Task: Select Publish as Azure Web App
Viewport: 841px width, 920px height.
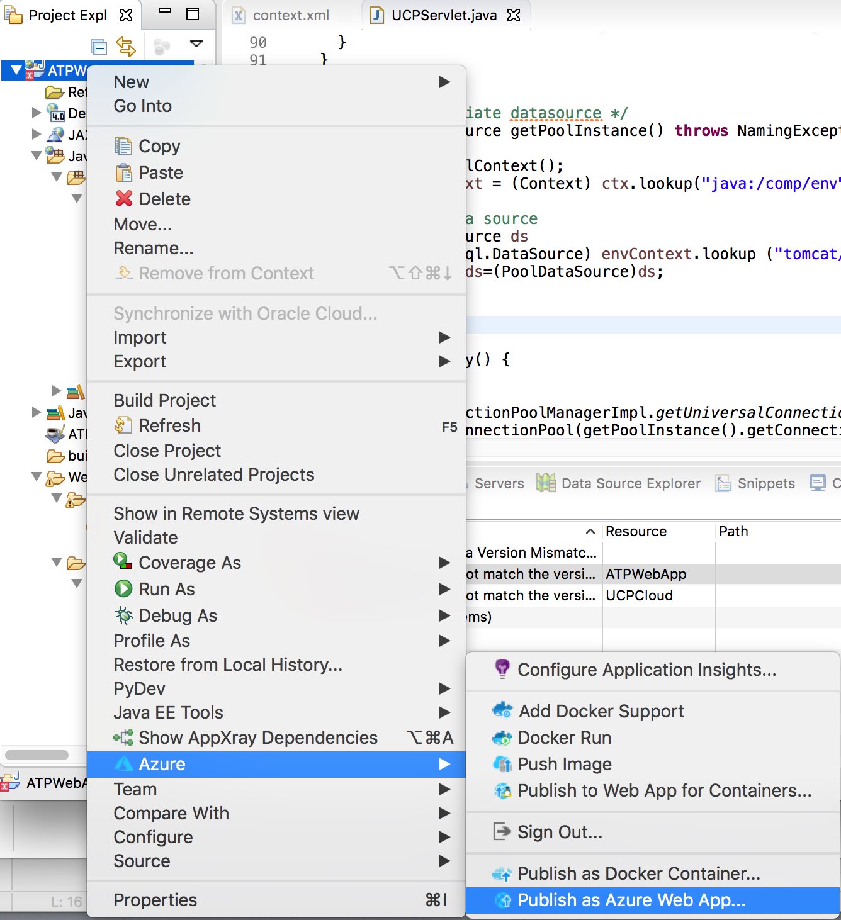Action: point(631,900)
